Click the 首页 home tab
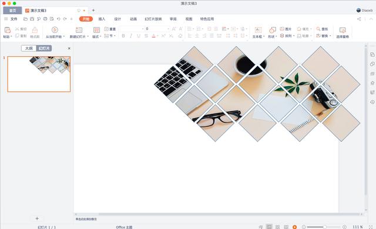The height and width of the screenshot is (229, 376). pos(12,11)
